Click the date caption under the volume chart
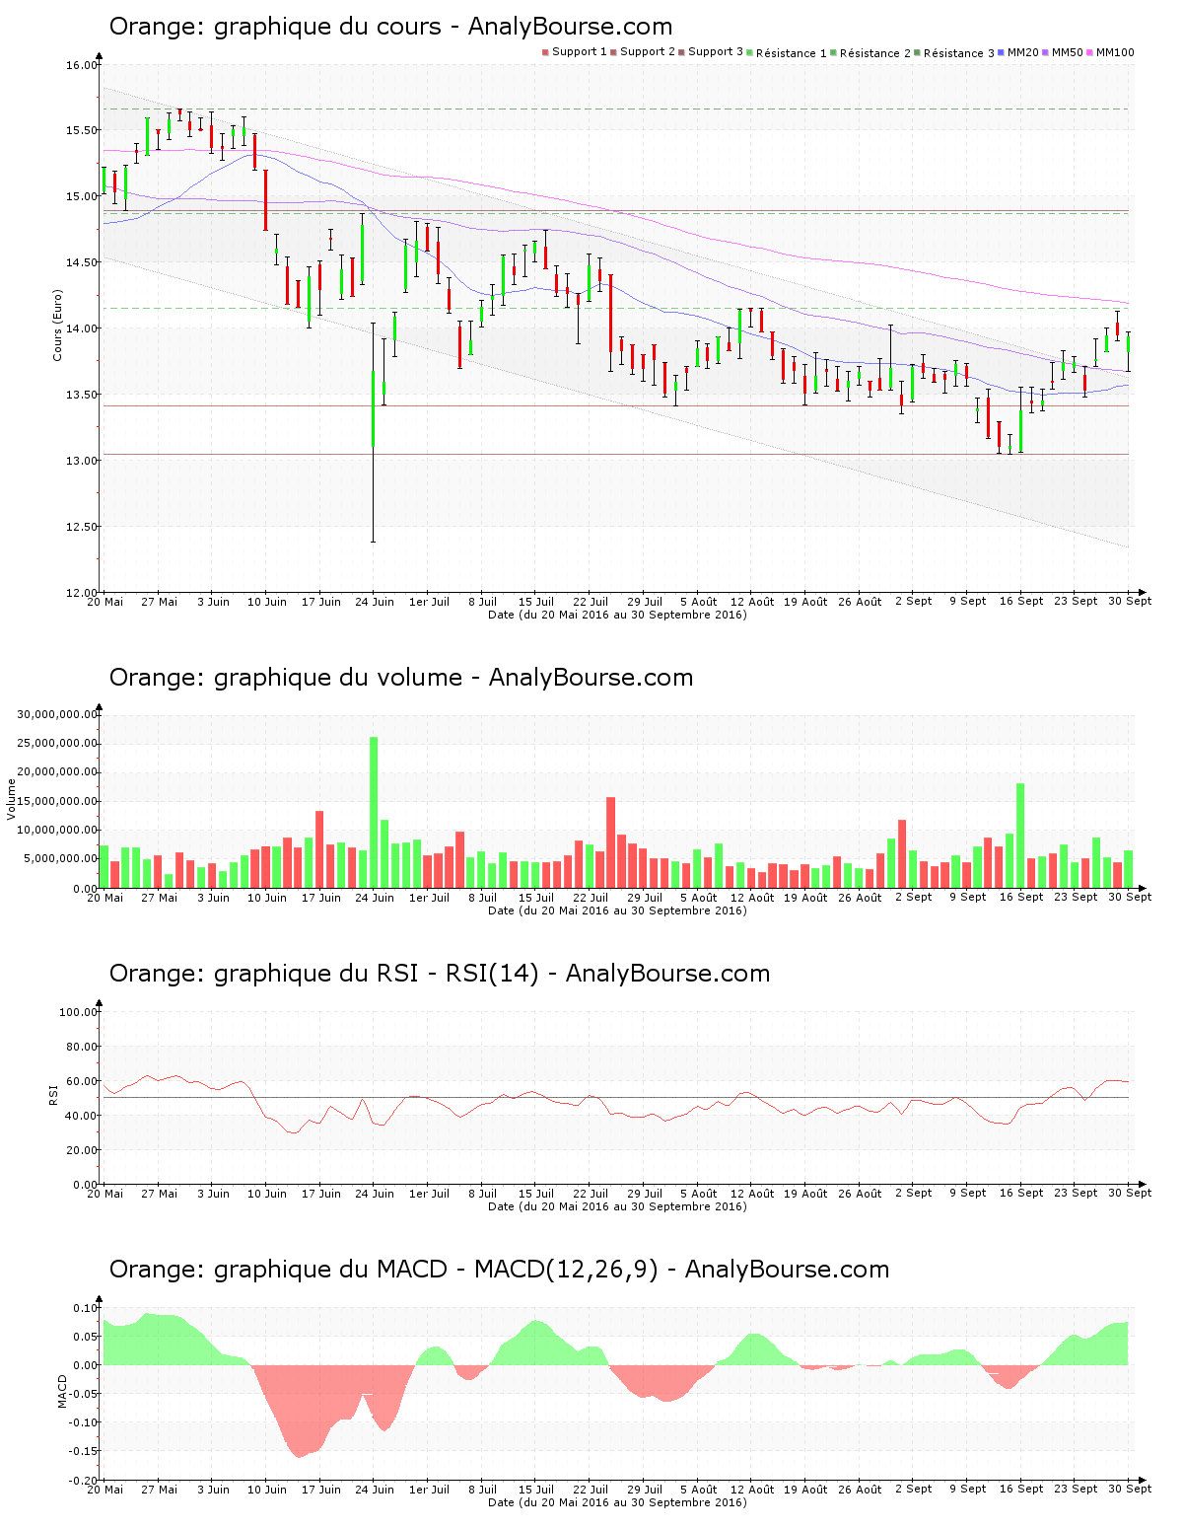Screen dimensions: 1183x1529 point(617,910)
